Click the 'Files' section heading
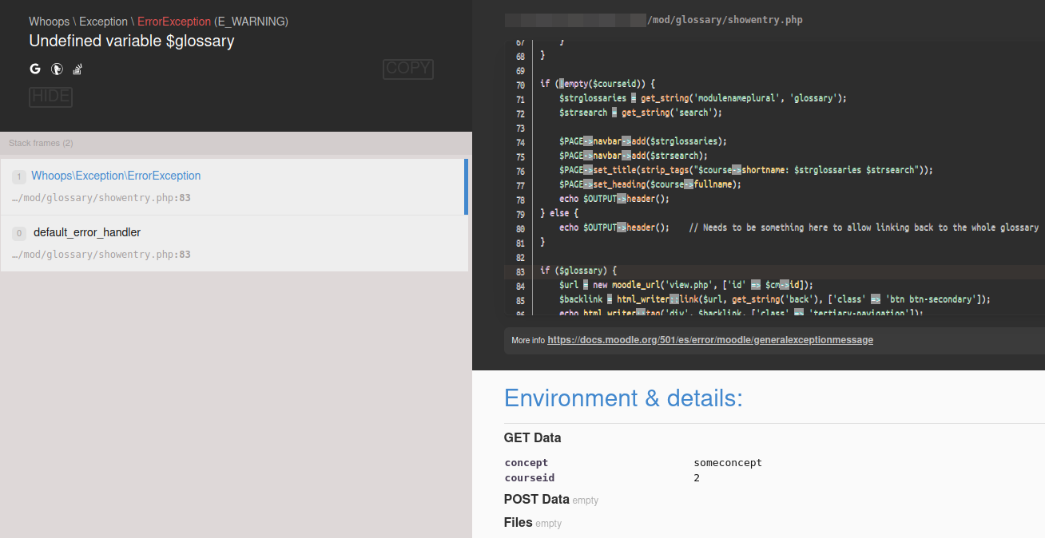The image size is (1045, 538). pos(519,523)
